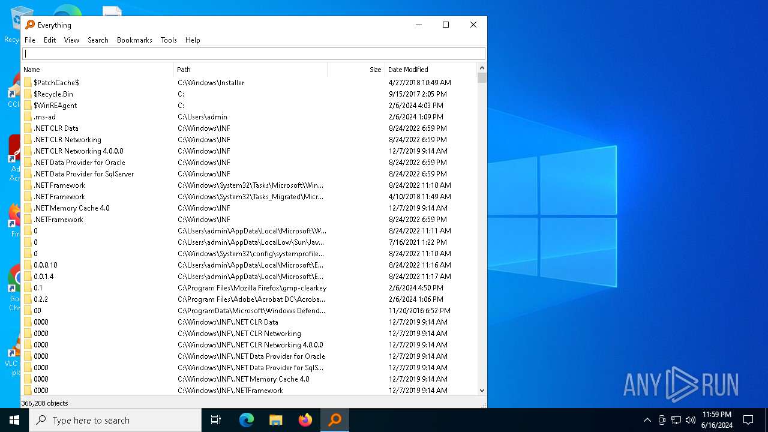The image size is (768, 432).
Task: Open Task View on the taskbar
Action: click(x=216, y=420)
